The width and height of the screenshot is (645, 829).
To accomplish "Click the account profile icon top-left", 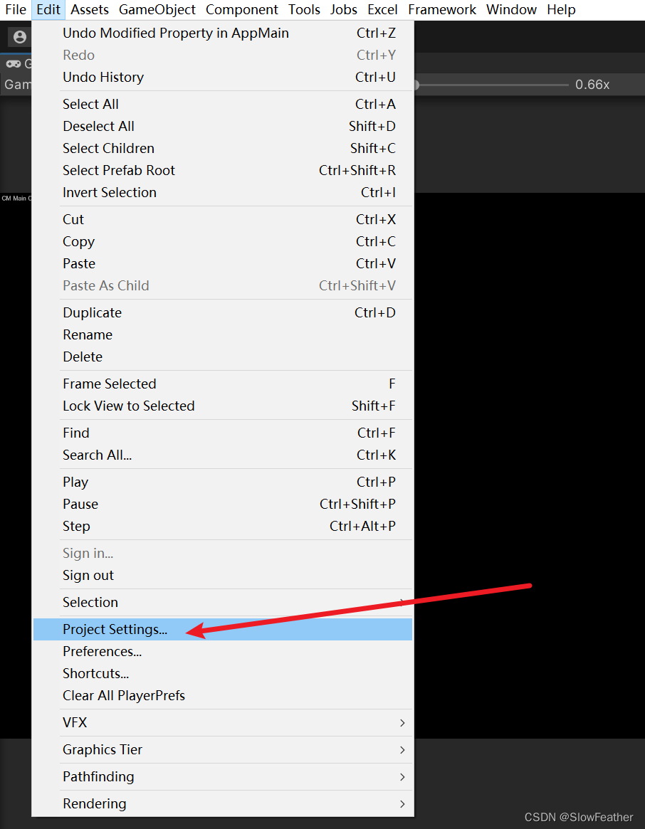I will (x=19, y=36).
